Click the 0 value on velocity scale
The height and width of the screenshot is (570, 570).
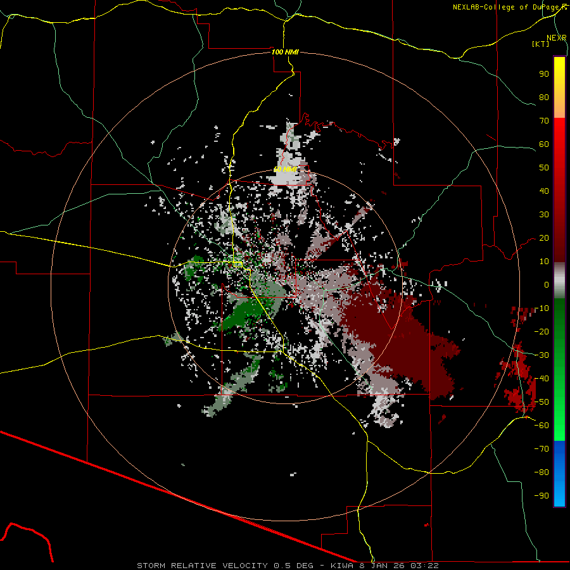click(547, 284)
